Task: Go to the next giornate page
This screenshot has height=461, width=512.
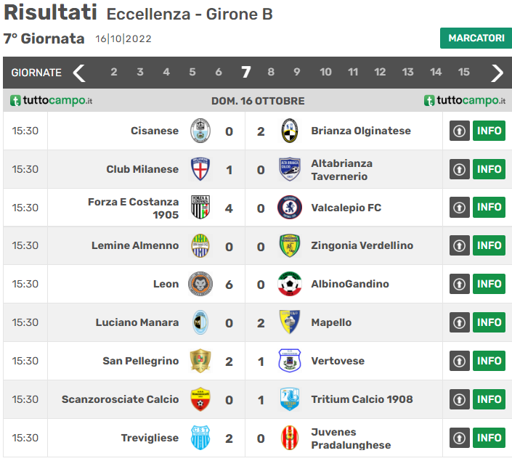Action: pos(497,73)
